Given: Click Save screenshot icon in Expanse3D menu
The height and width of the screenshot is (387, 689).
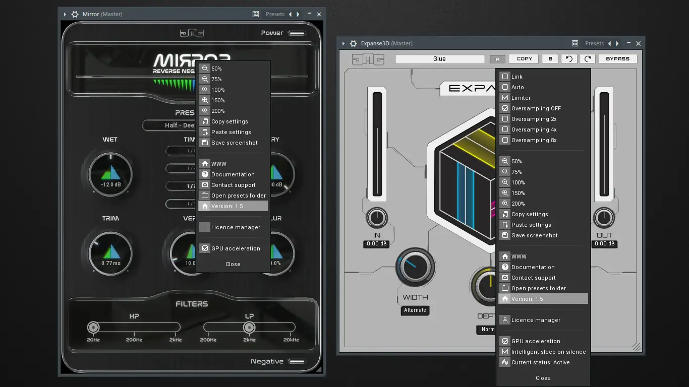Looking at the screenshot, I should coord(505,235).
